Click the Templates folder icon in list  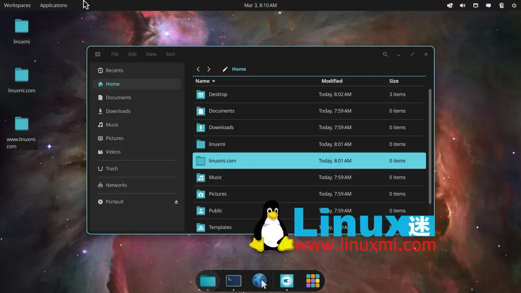coord(201,227)
